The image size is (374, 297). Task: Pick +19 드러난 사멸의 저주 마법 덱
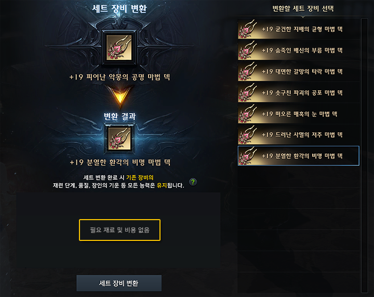tap(299, 135)
